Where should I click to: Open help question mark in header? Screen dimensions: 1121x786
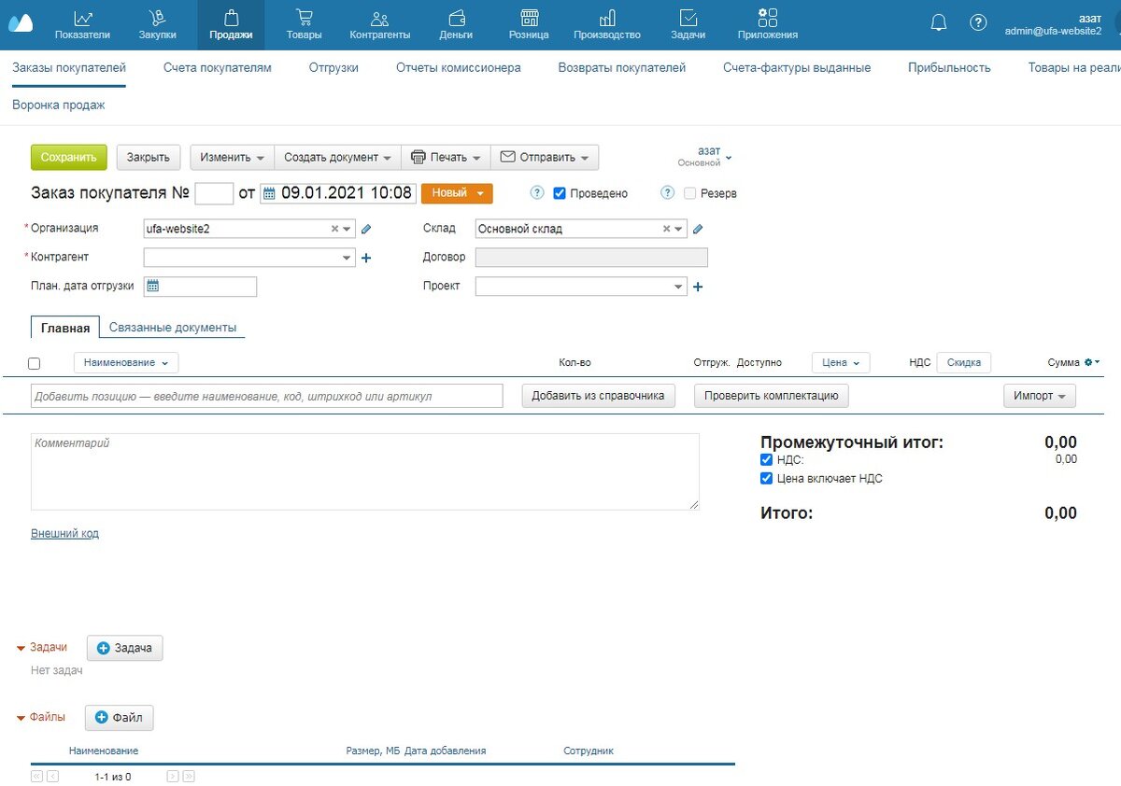coord(978,23)
